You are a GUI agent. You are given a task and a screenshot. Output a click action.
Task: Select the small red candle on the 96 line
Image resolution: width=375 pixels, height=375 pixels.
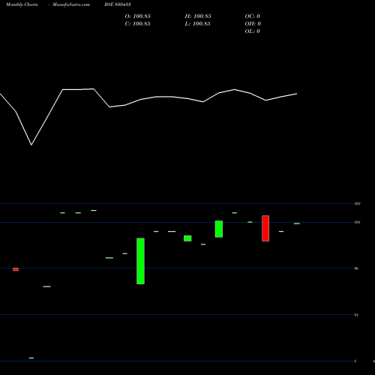point(16,269)
